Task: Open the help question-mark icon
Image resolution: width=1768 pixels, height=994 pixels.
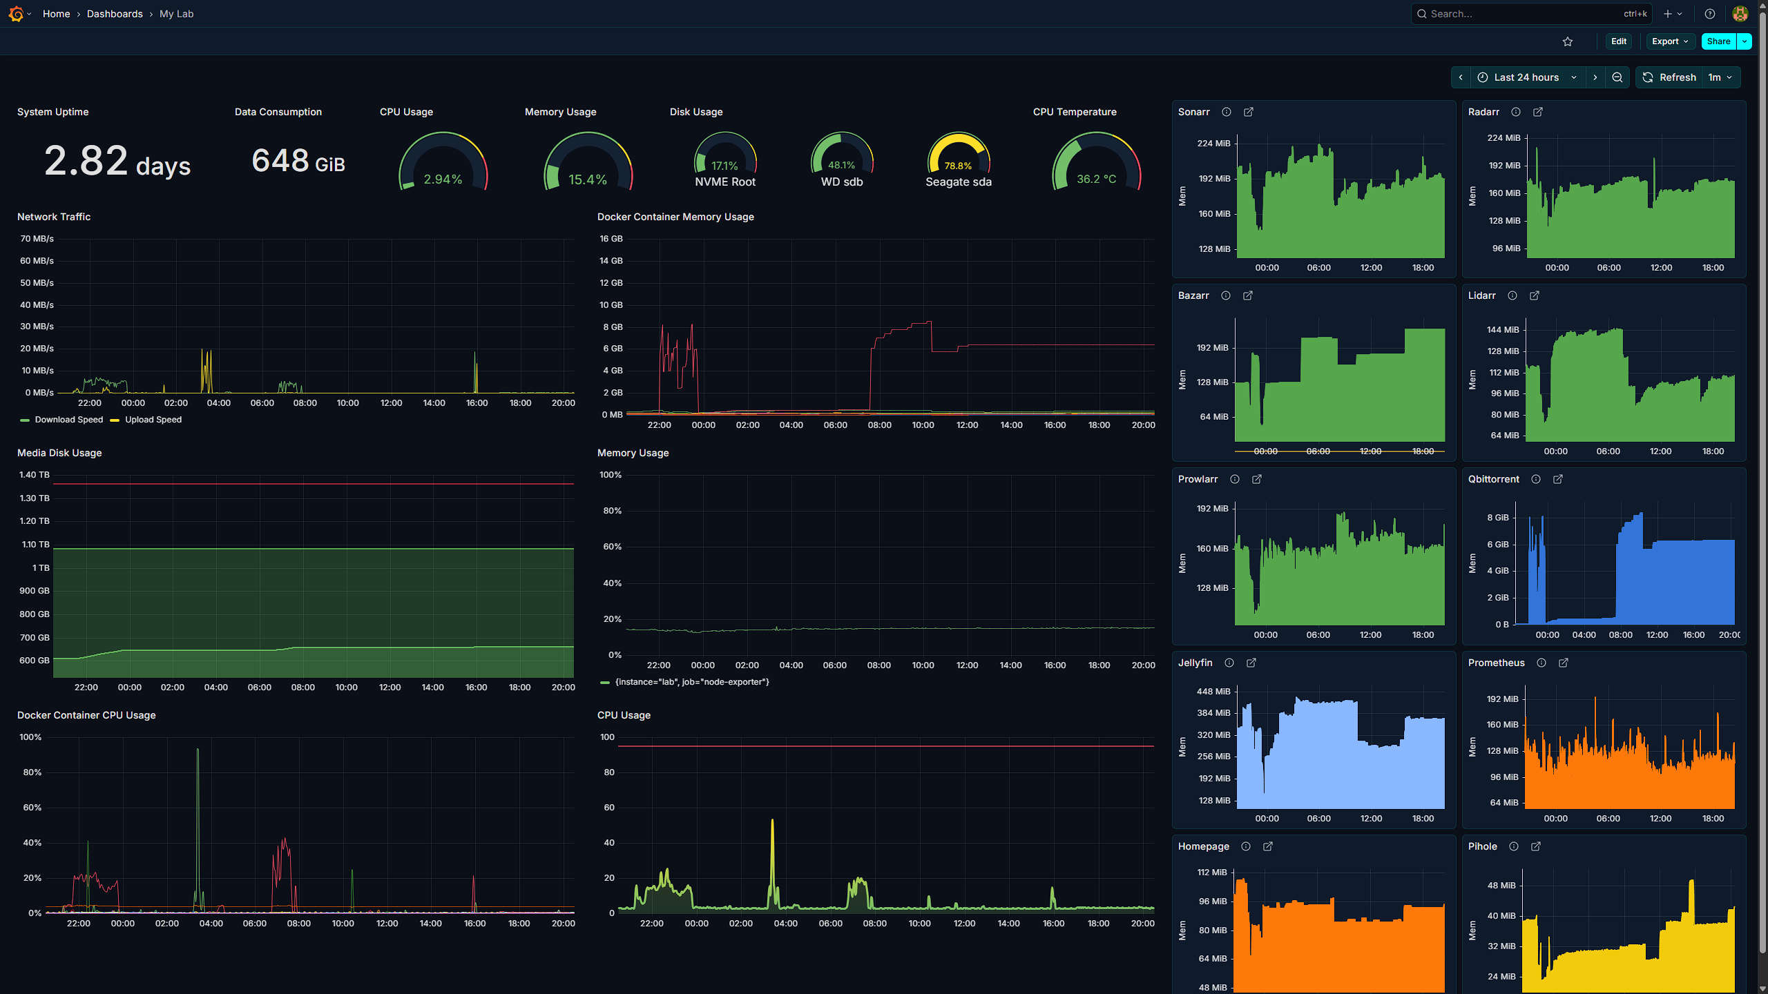Action: click(x=1710, y=14)
